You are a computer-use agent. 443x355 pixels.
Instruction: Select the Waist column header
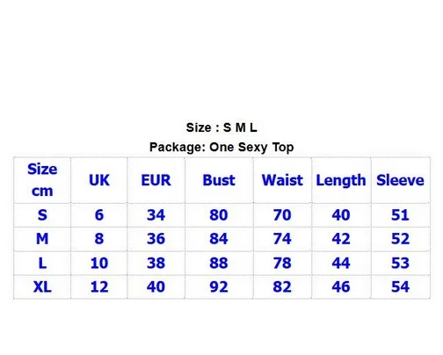pyautogui.click(x=282, y=180)
